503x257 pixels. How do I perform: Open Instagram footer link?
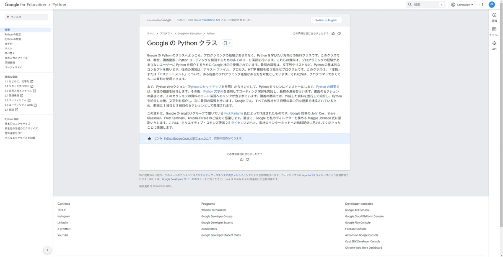(x=64, y=216)
